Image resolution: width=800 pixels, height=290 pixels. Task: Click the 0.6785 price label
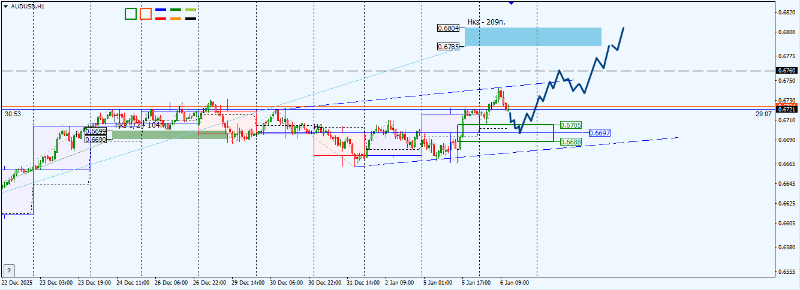448,46
